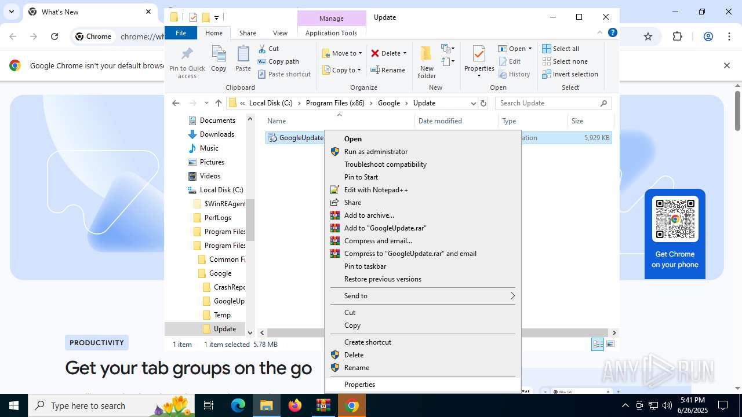Click Troubleshoot compatibility menu entry

tap(423, 164)
